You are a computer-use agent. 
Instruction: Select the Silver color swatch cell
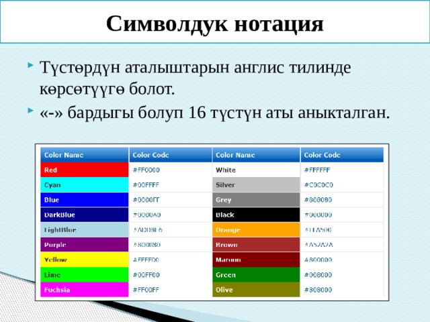[x=256, y=185]
